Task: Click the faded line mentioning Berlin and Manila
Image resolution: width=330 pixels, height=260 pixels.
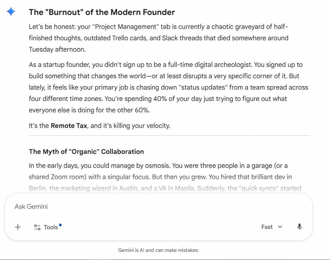Action: click(x=165, y=188)
